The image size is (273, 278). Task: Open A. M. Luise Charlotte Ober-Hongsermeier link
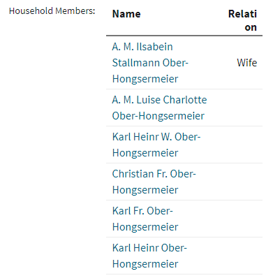pos(159,108)
